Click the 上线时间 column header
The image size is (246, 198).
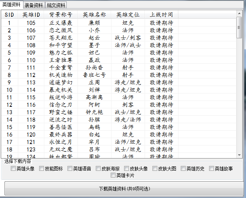161,15
